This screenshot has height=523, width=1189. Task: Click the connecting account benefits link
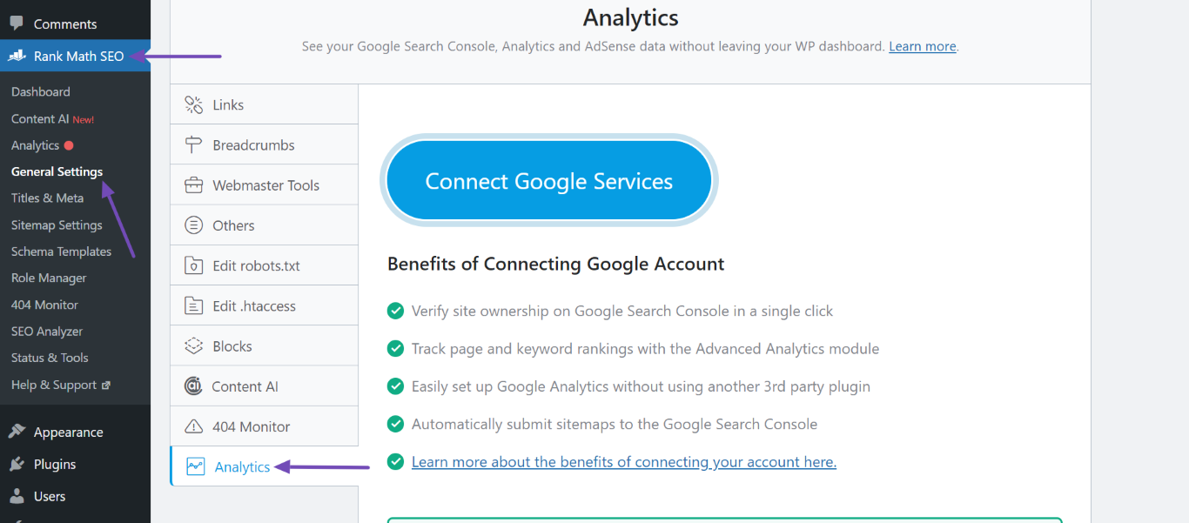pyautogui.click(x=623, y=461)
